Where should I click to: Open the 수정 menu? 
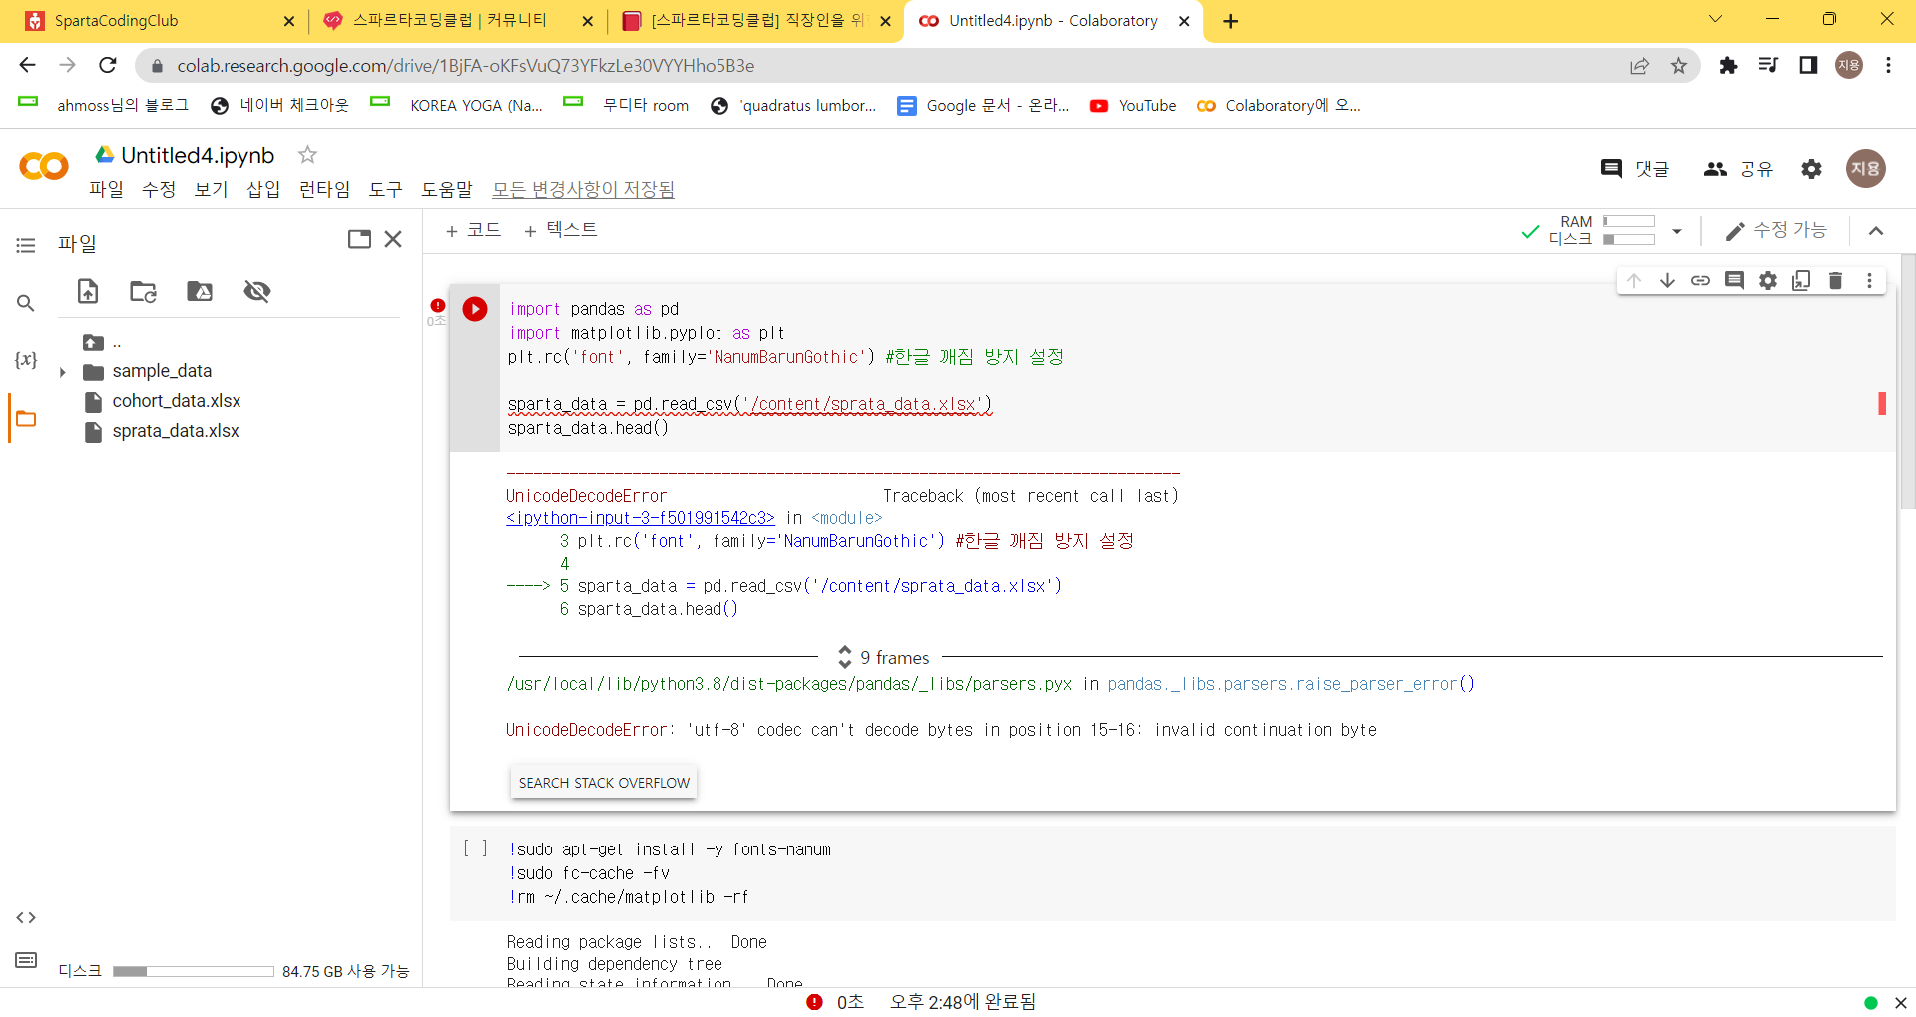pos(159,189)
